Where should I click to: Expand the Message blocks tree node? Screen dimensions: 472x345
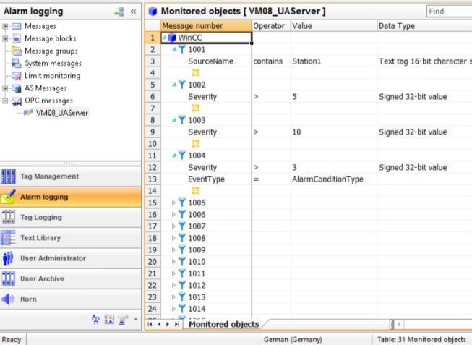point(5,38)
